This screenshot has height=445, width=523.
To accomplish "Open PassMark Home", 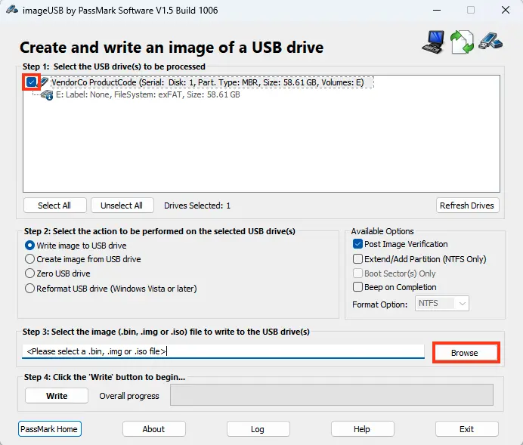I will [x=50, y=429].
